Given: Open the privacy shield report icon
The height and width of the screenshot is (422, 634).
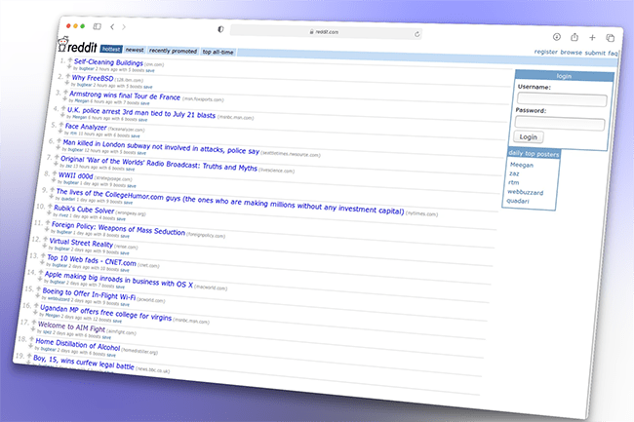Looking at the screenshot, I should [220, 29].
